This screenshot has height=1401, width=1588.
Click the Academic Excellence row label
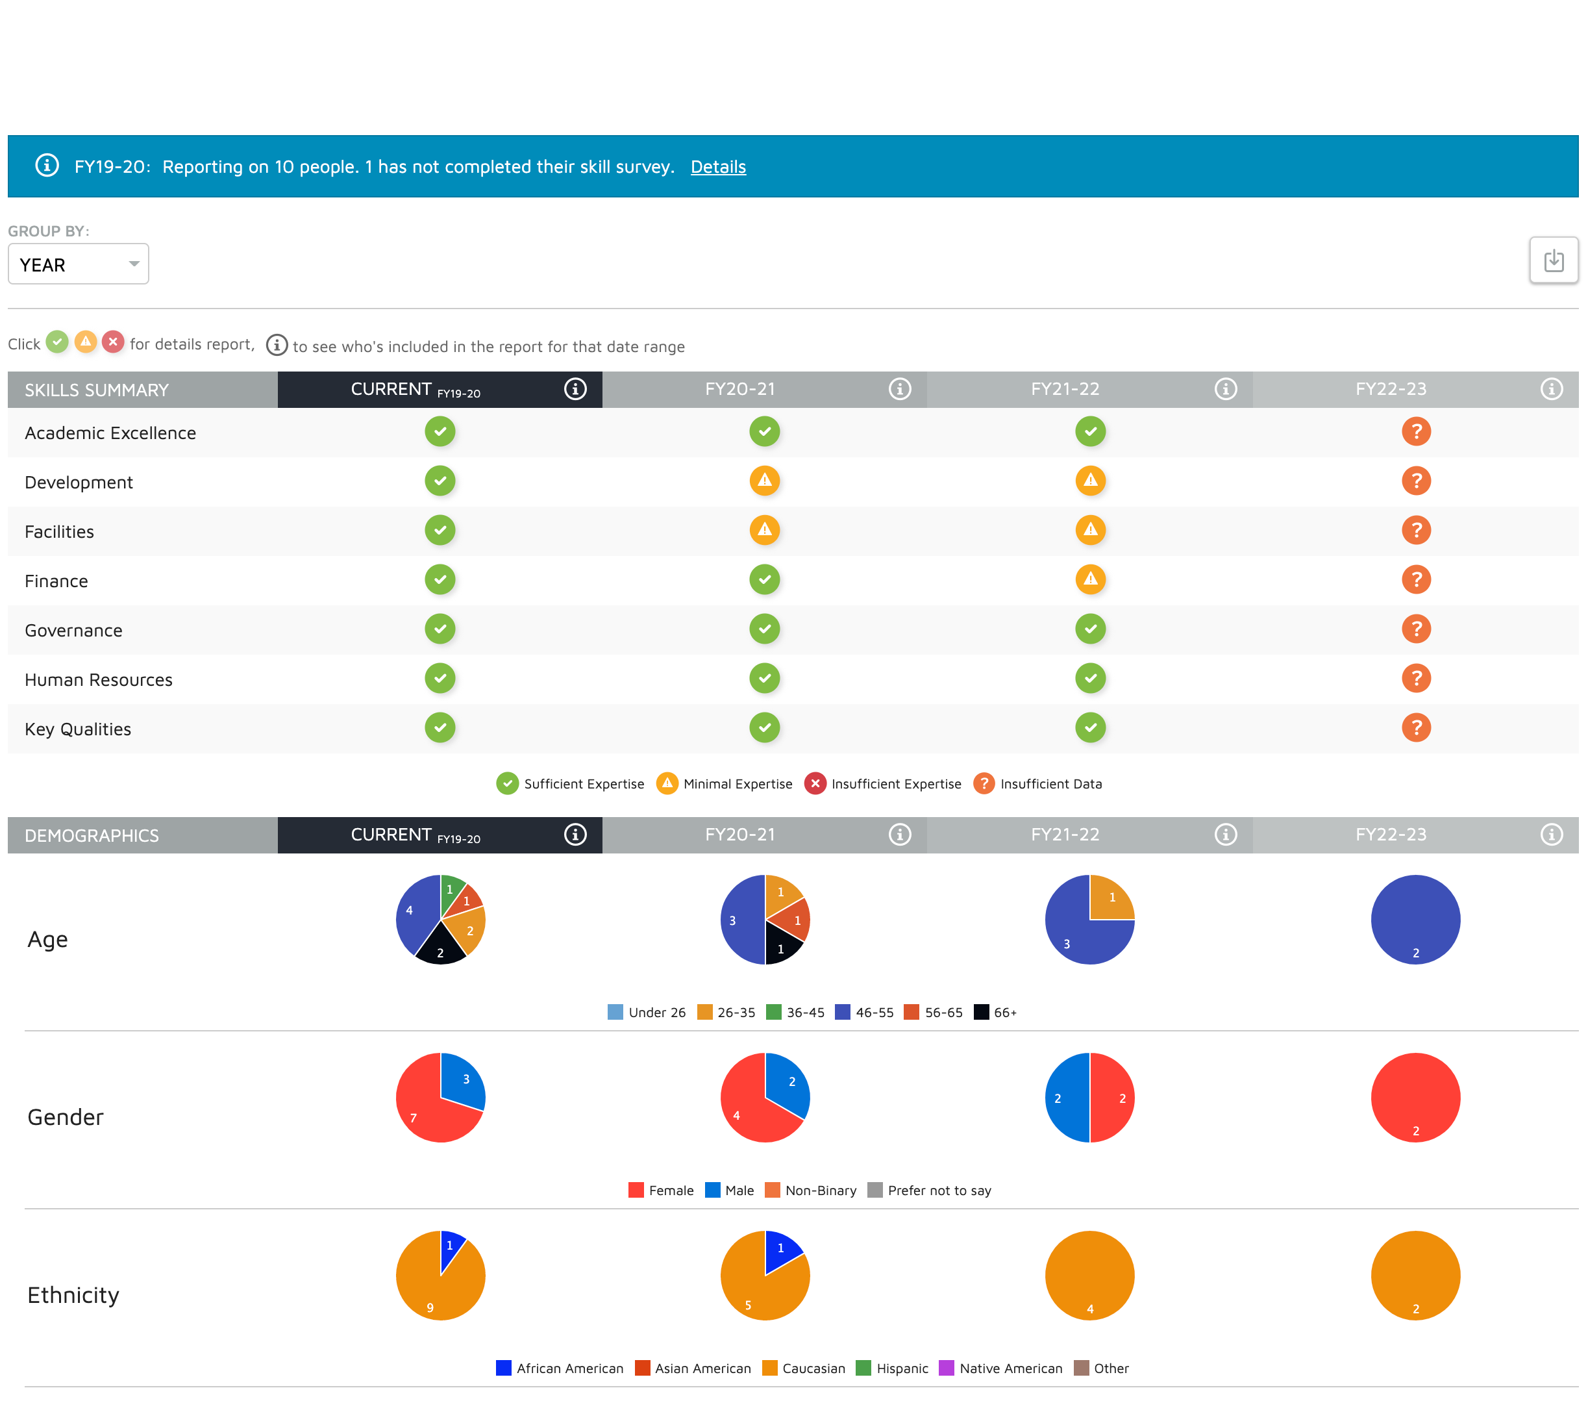coord(110,433)
